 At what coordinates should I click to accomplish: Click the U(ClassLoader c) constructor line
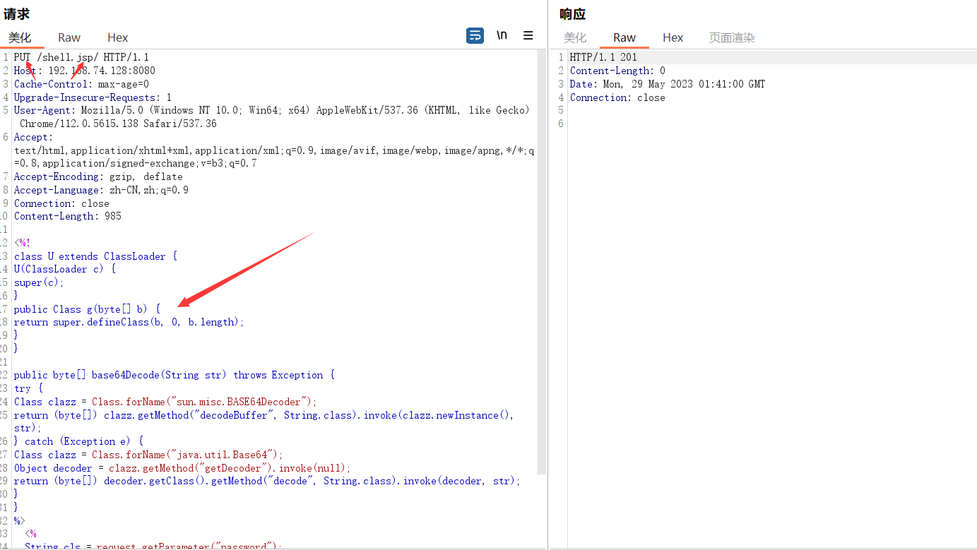click(64, 269)
